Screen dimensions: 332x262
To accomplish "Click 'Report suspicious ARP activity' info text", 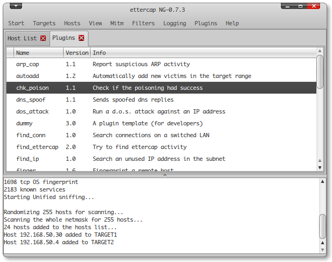I will click(141, 64).
